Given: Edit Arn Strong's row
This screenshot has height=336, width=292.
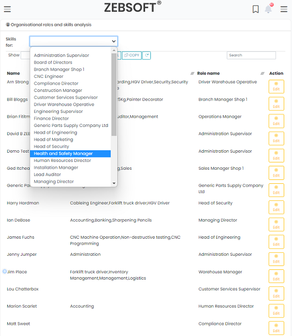Looking at the screenshot, I should coord(276,87).
